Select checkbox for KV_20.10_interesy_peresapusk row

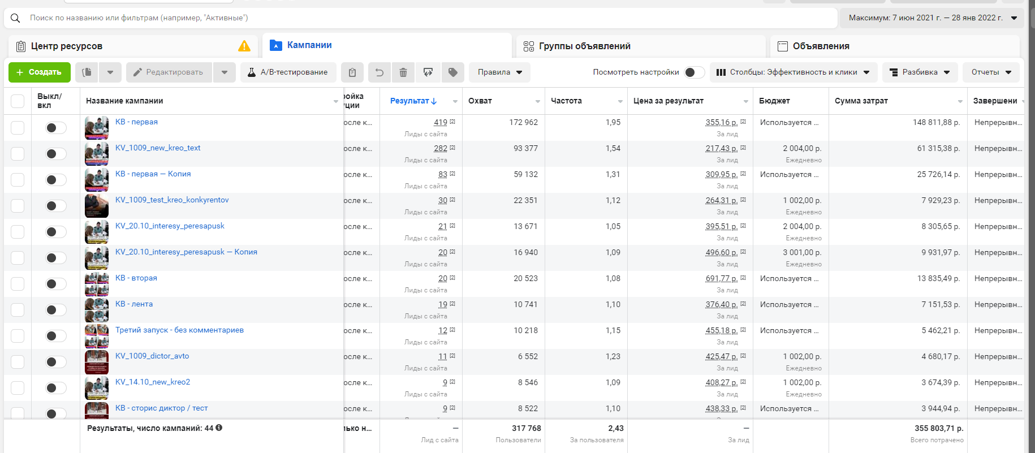point(18,232)
